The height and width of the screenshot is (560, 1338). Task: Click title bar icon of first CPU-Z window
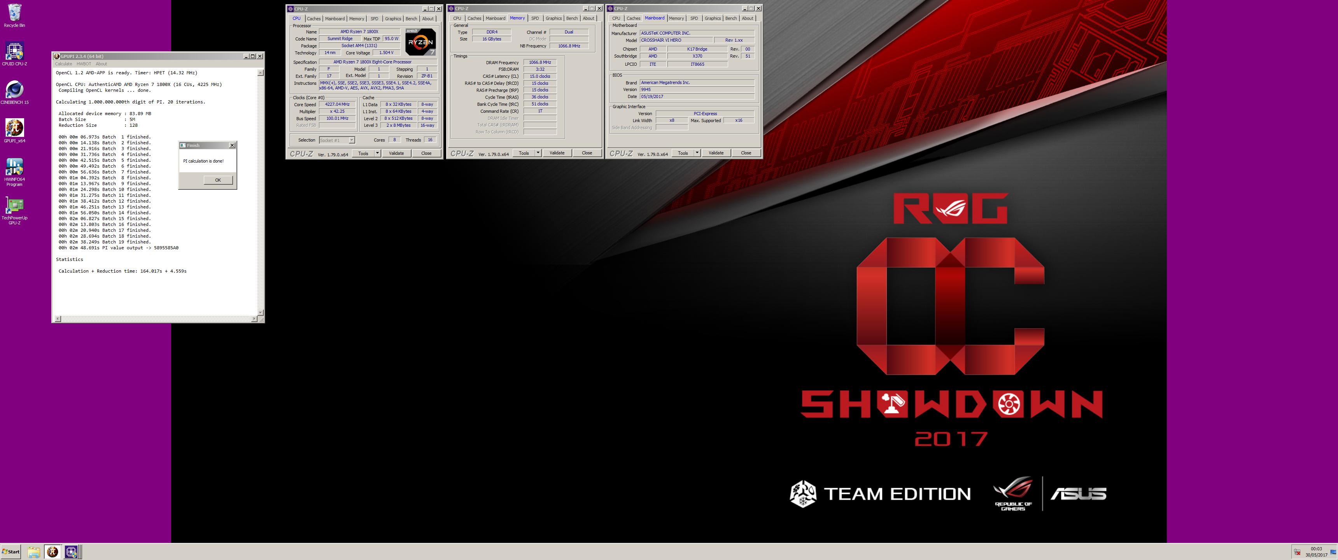point(291,8)
